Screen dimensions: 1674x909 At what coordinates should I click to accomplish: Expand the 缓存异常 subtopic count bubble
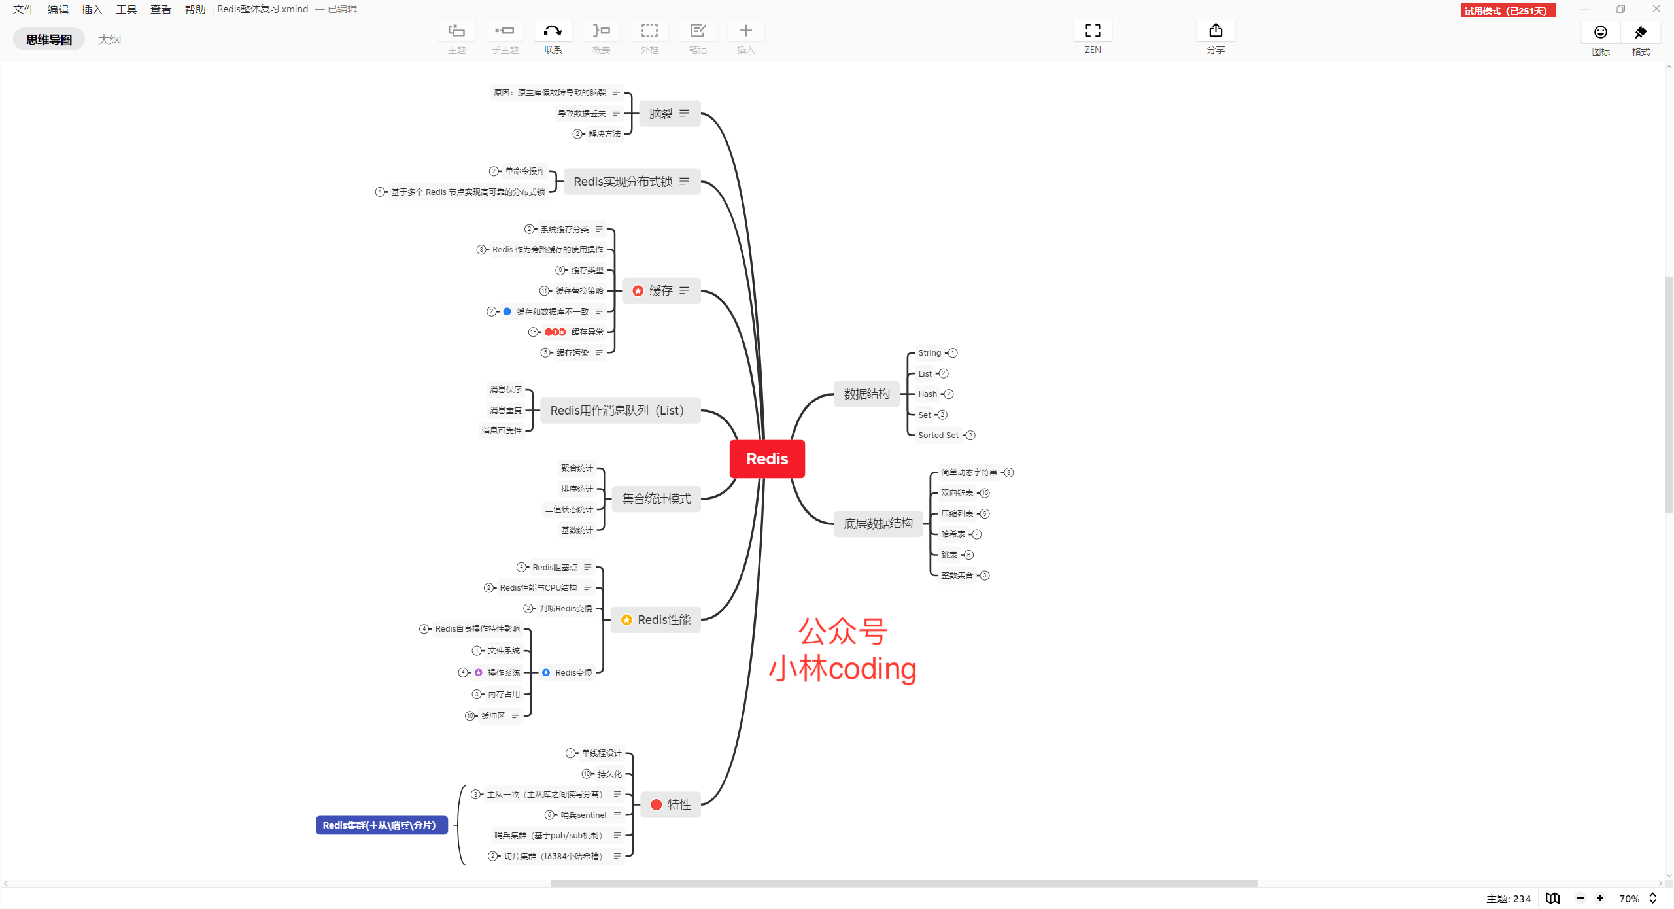pos(533,332)
